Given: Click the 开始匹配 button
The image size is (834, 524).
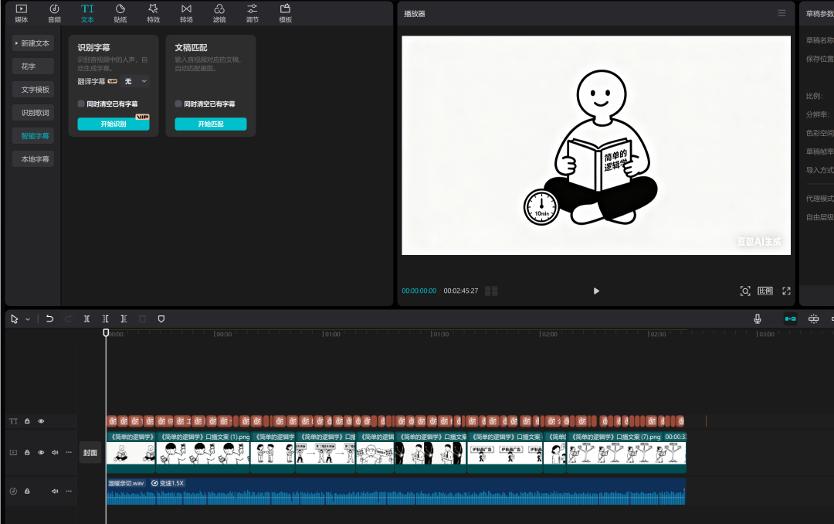Looking at the screenshot, I should [210, 124].
